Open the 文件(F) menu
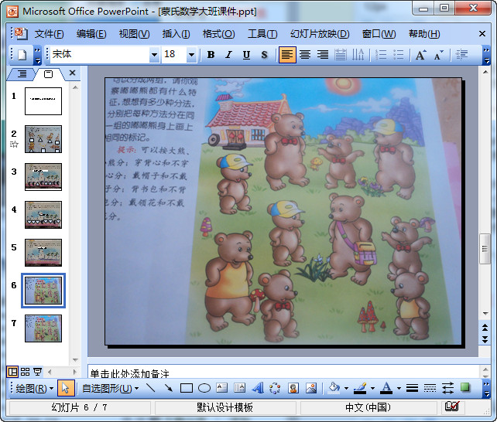Image resolution: width=497 pixels, height=422 pixels. click(x=49, y=34)
